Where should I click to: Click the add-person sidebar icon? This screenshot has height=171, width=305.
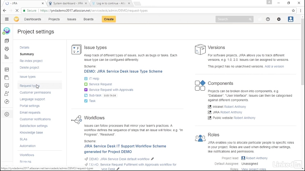click(x=7, y=94)
